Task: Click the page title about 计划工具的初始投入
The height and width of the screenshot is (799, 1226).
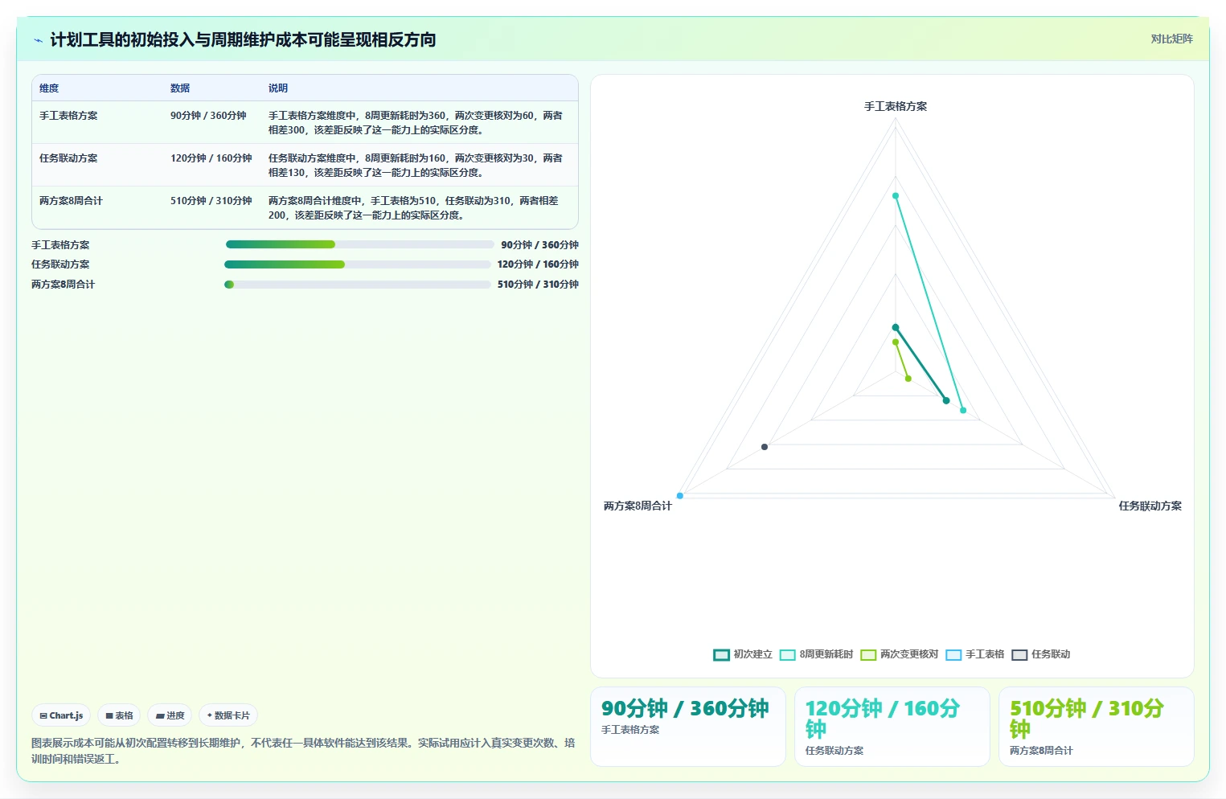Action: click(243, 39)
